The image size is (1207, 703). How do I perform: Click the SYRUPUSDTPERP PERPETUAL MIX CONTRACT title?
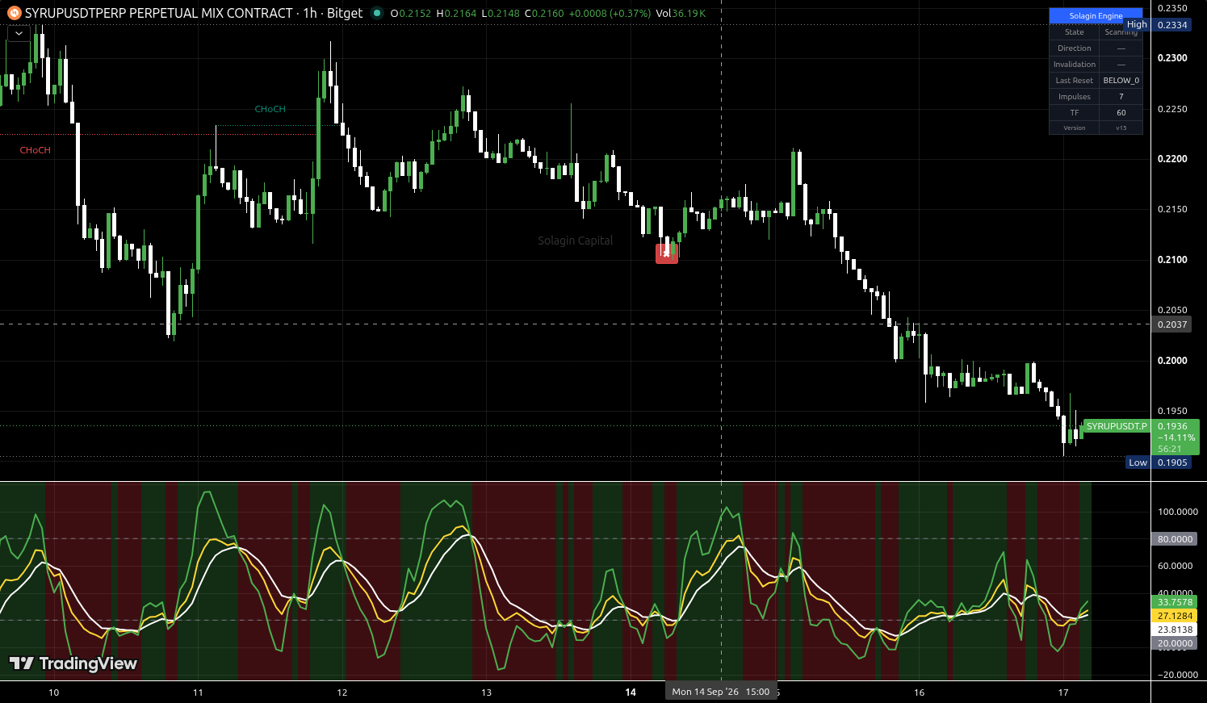pos(158,13)
